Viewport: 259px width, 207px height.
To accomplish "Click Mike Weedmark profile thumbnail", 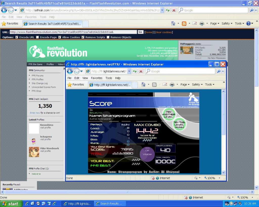I will [x=34, y=152].
